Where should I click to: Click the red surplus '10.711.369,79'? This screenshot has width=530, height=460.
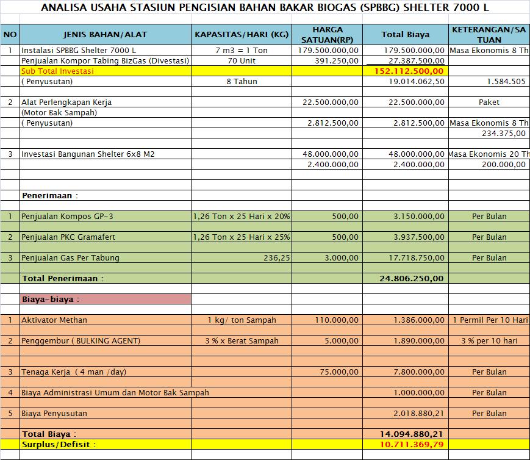(x=411, y=444)
